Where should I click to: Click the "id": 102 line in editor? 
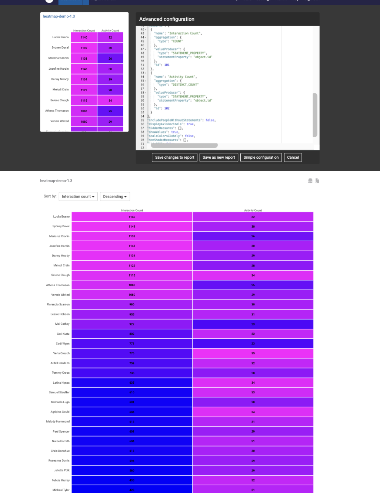pos(162,108)
